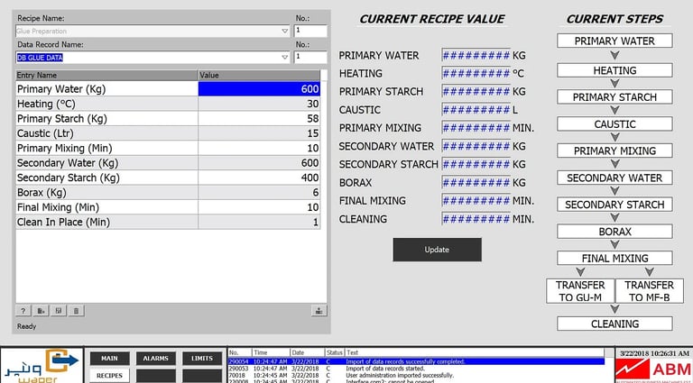
Task: Click SECONDARY WATER current value field
Action: click(x=476, y=147)
